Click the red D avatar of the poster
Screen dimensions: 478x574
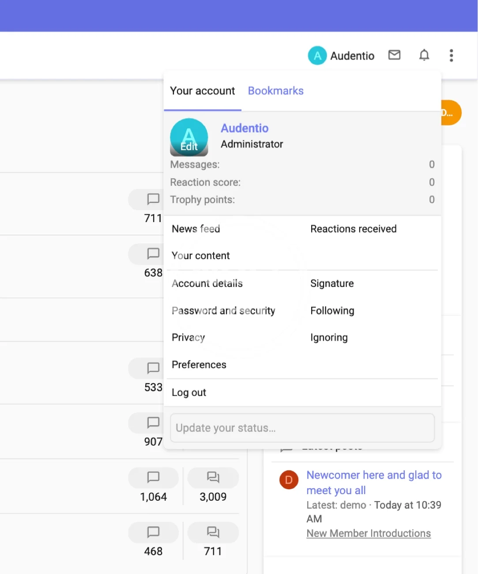click(x=289, y=480)
